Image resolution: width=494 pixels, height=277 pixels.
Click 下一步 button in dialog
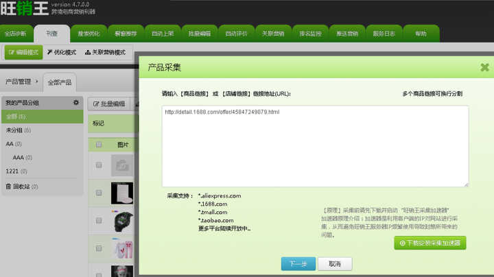(x=298, y=264)
